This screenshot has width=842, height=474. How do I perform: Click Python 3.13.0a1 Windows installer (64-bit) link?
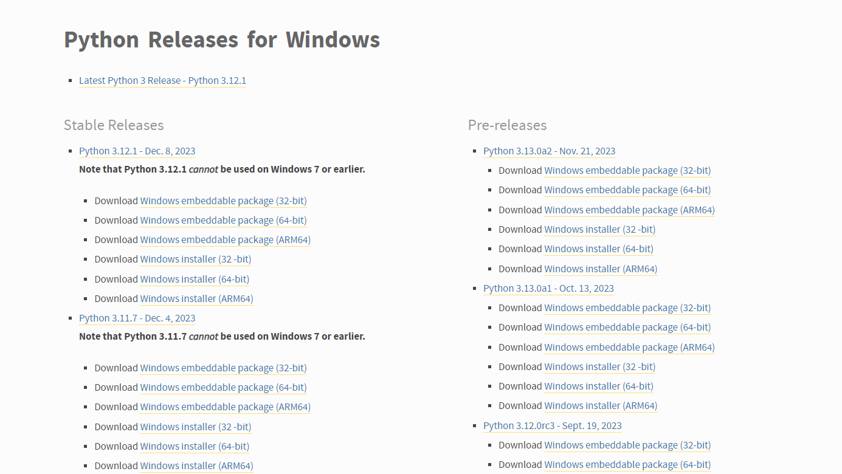[599, 386]
